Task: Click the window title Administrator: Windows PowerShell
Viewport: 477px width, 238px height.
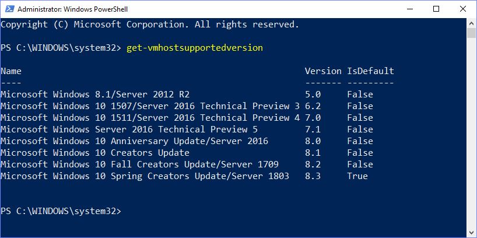Action: 73,9
